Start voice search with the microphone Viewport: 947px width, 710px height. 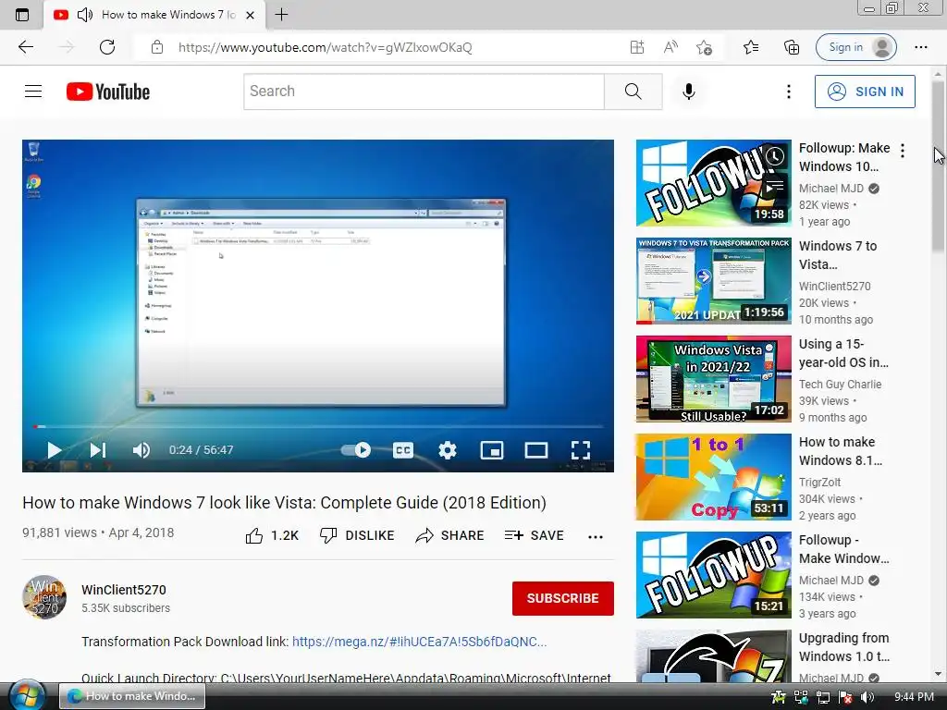tap(688, 92)
